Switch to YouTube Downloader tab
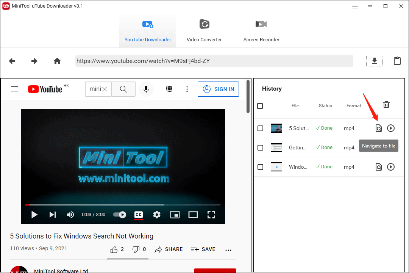Image resolution: width=409 pixels, height=273 pixels. tap(147, 39)
